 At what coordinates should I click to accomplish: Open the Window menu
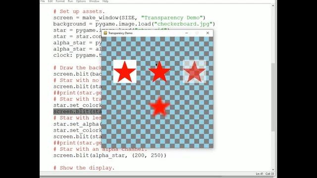(x=94, y=1)
